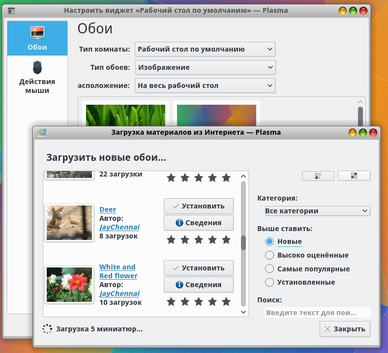Switch to details list view mode
The image size is (388, 353).
click(x=318, y=176)
